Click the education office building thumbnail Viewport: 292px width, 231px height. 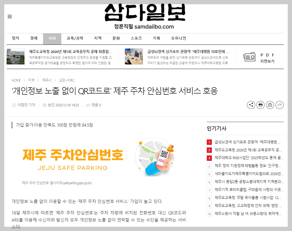[15, 56]
